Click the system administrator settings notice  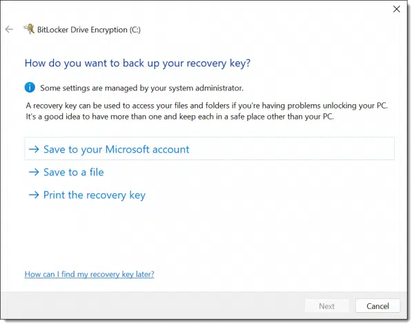[x=143, y=88]
